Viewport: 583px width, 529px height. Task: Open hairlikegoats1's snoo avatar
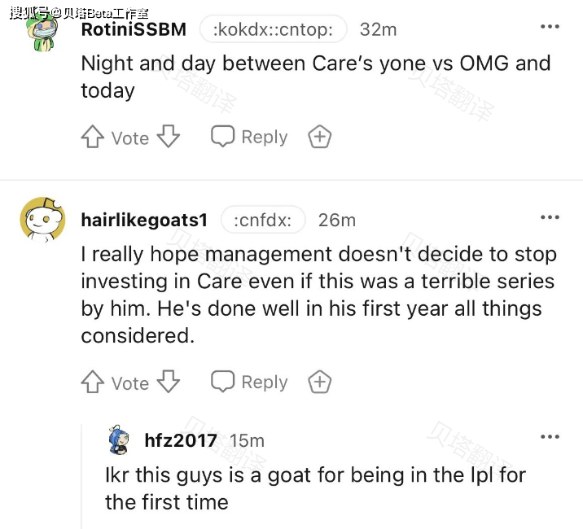(x=43, y=220)
